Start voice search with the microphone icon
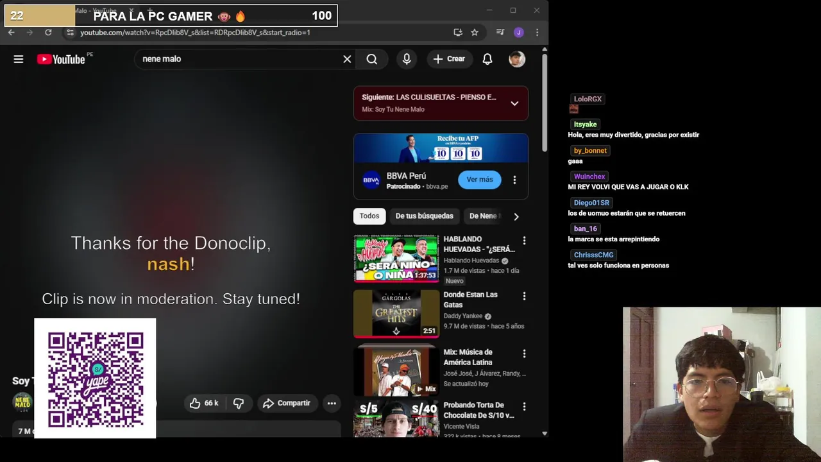821x462 pixels. pos(407,59)
